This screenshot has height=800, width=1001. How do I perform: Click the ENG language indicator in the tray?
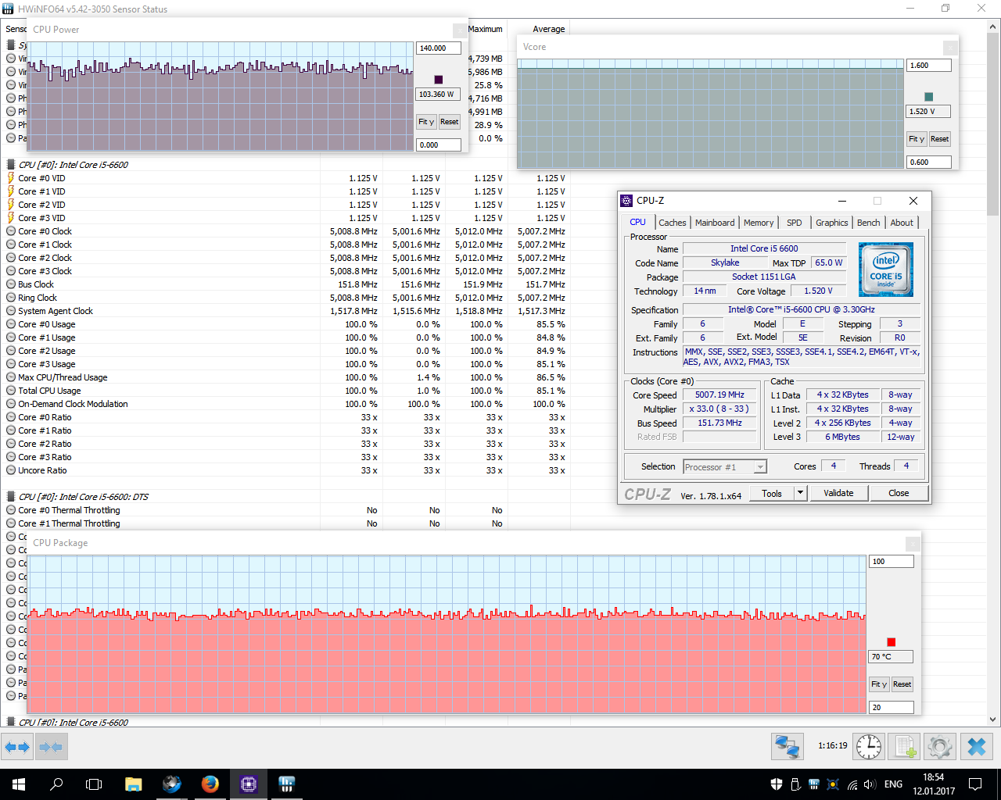pyautogui.click(x=893, y=784)
